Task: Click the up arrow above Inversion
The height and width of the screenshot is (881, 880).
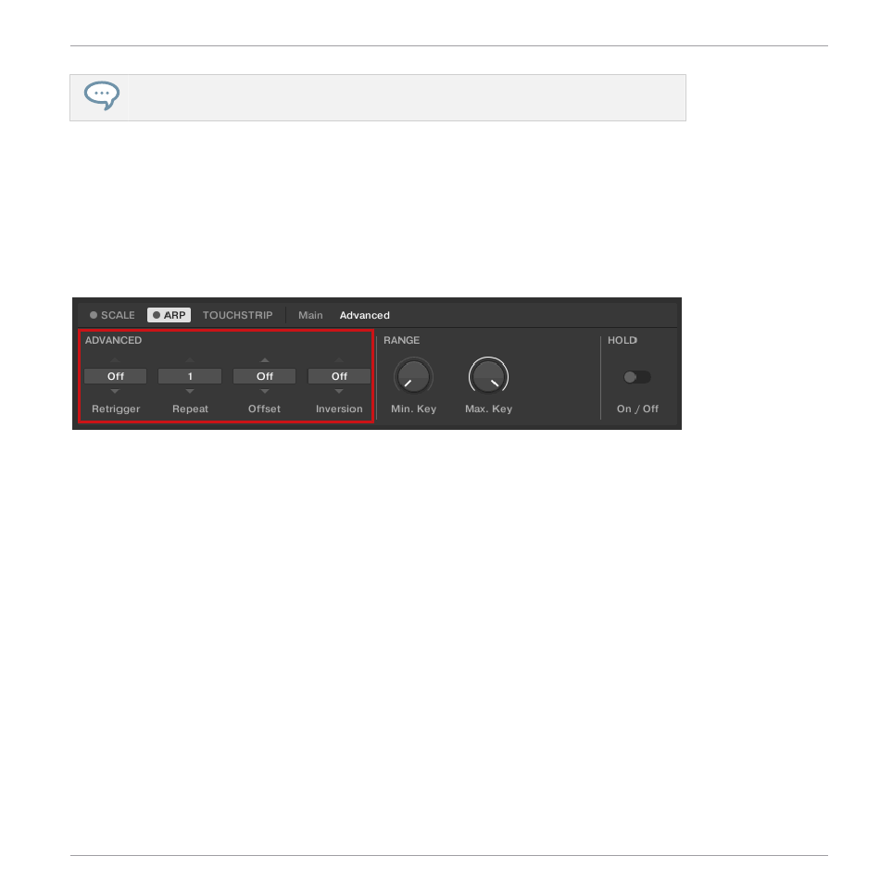Action: 339,360
